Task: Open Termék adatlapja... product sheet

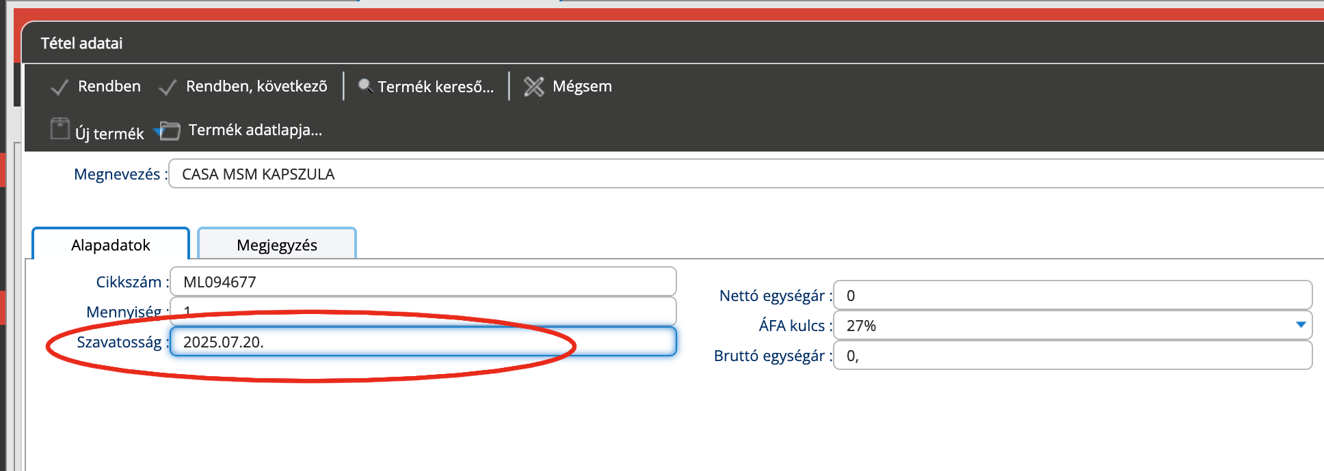Action: (x=241, y=130)
